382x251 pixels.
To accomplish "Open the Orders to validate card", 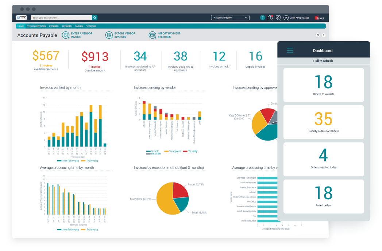I will 324,85.
